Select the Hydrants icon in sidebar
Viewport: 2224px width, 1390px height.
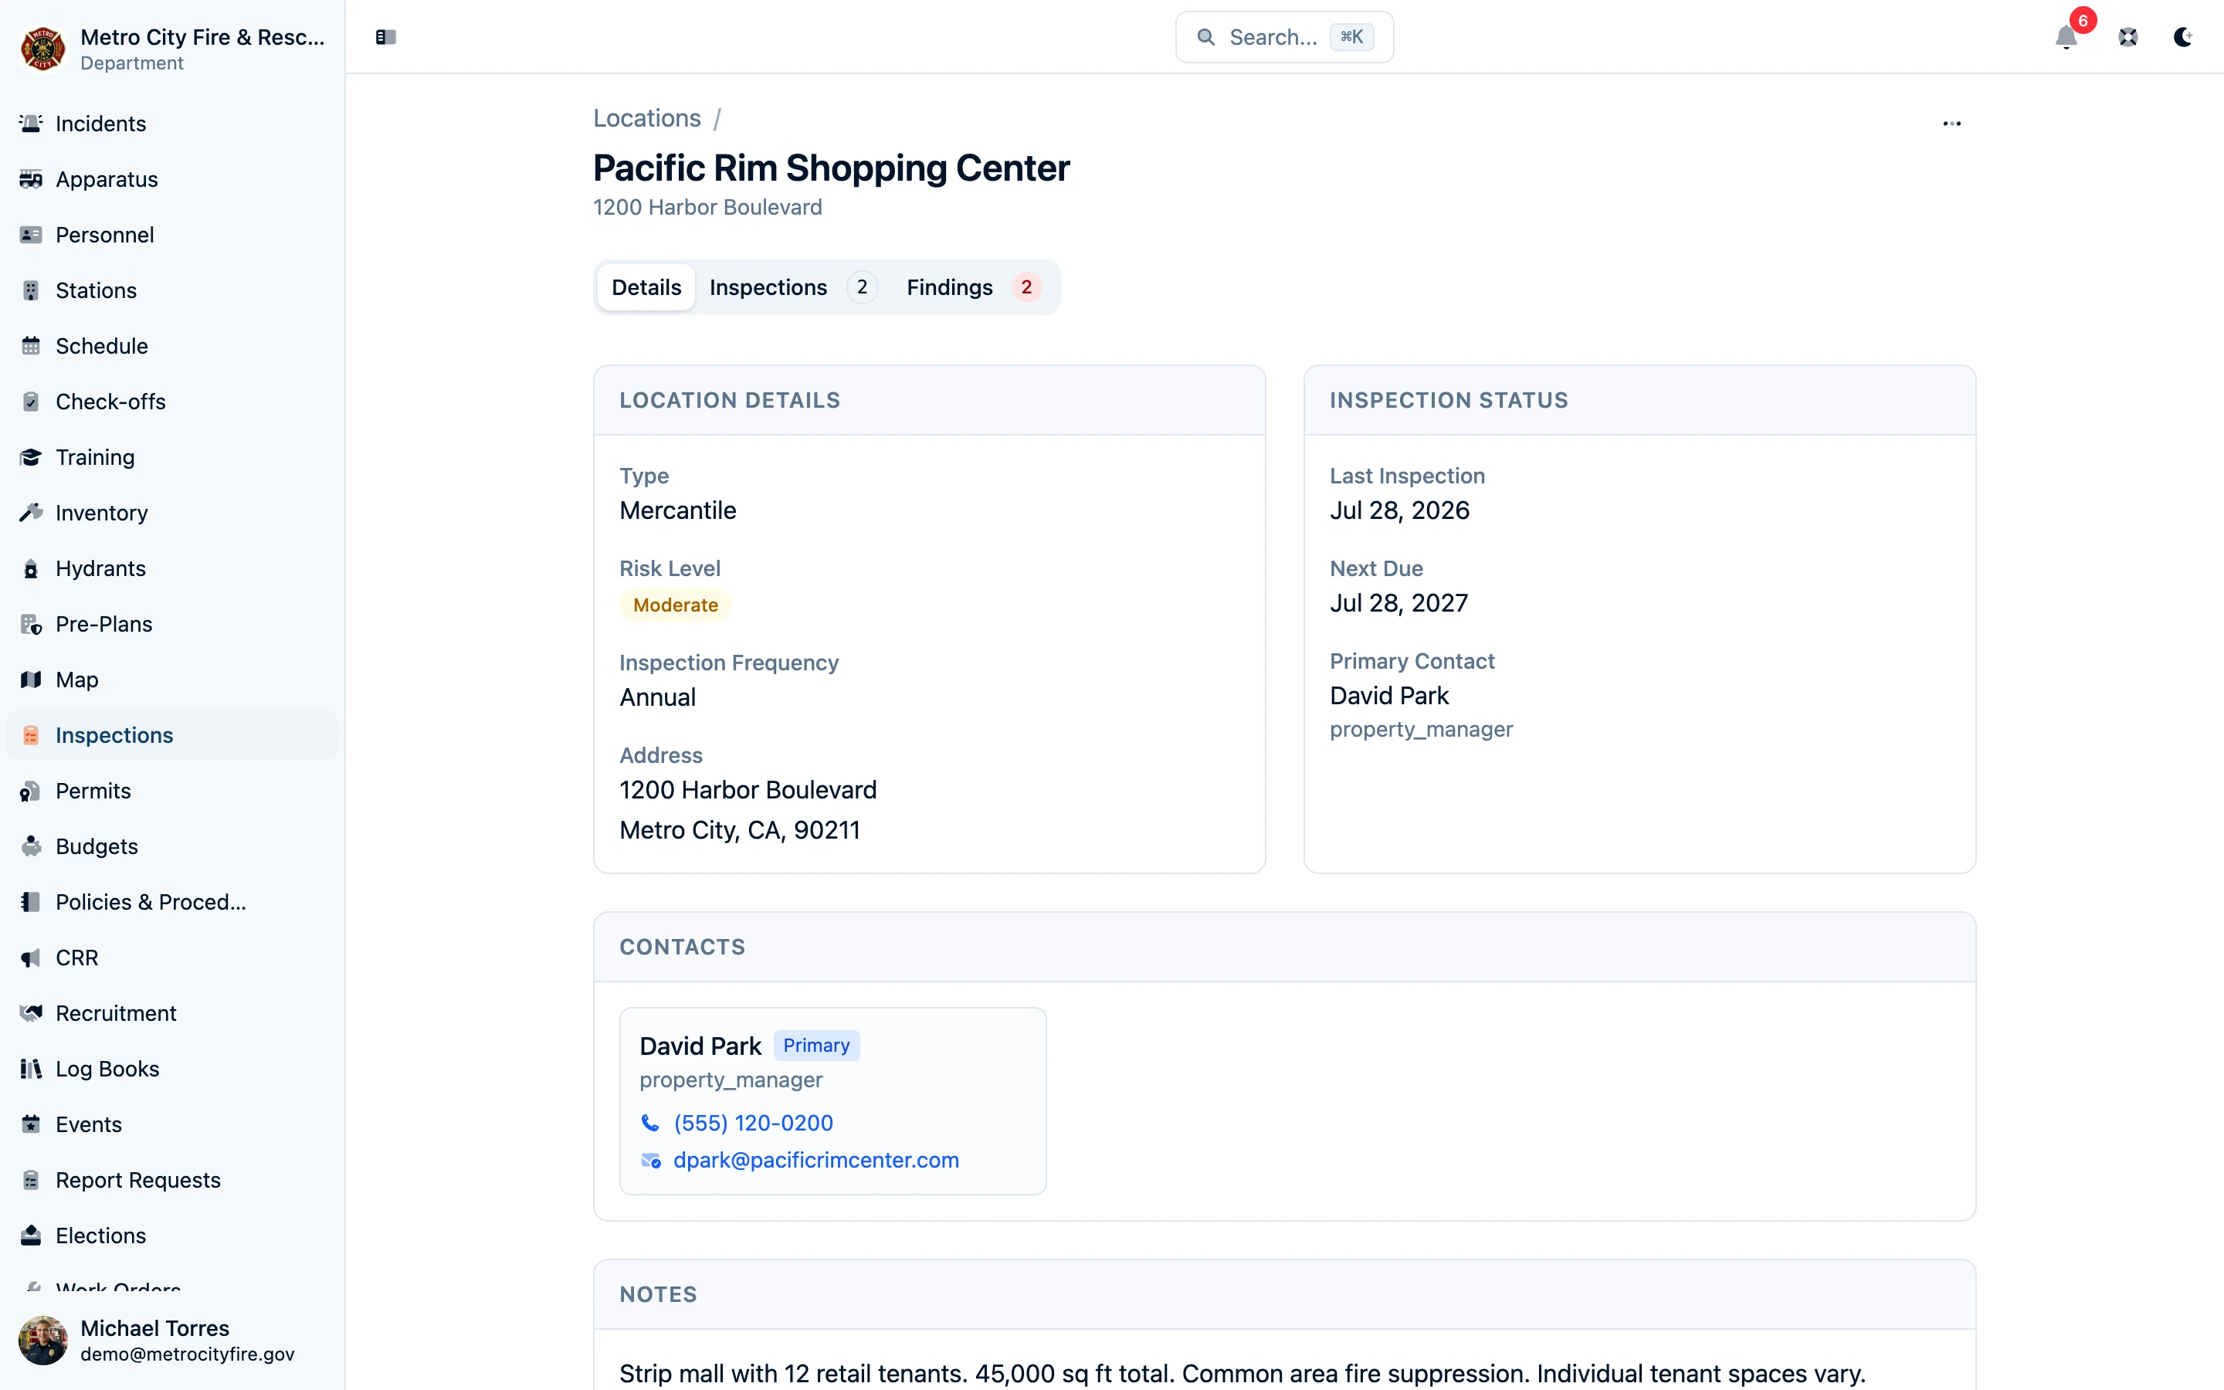pyautogui.click(x=31, y=568)
